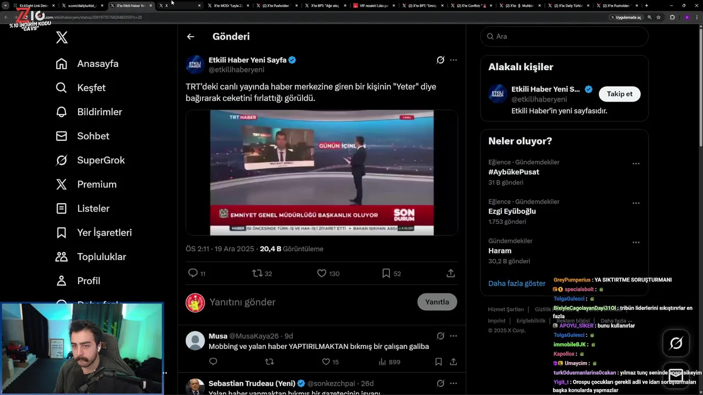Open more options for #AybükePusat trend
Viewport: 703px width, 395px height.
click(635, 163)
